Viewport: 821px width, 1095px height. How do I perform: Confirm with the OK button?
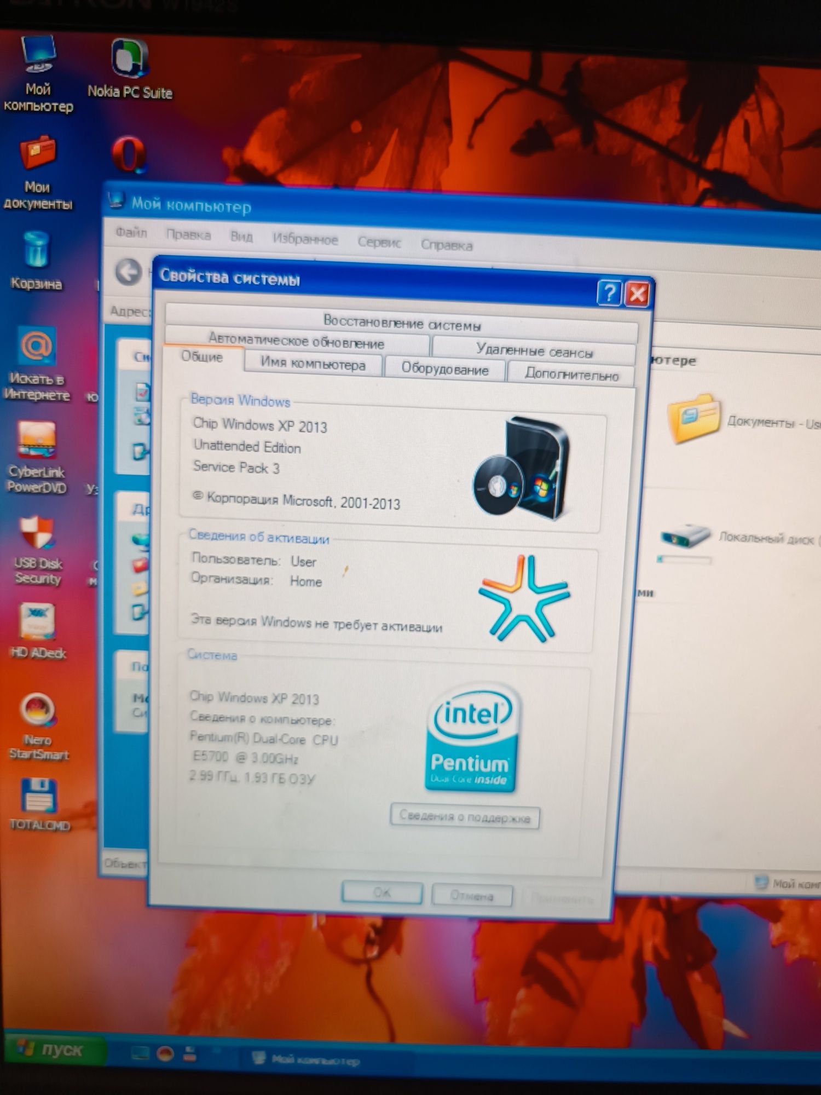(382, 892)
